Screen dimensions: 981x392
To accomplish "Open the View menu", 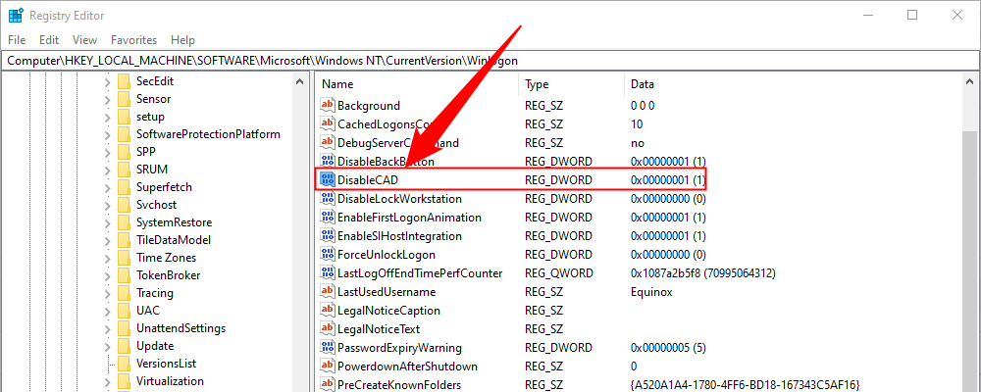I will click(84, 39).
